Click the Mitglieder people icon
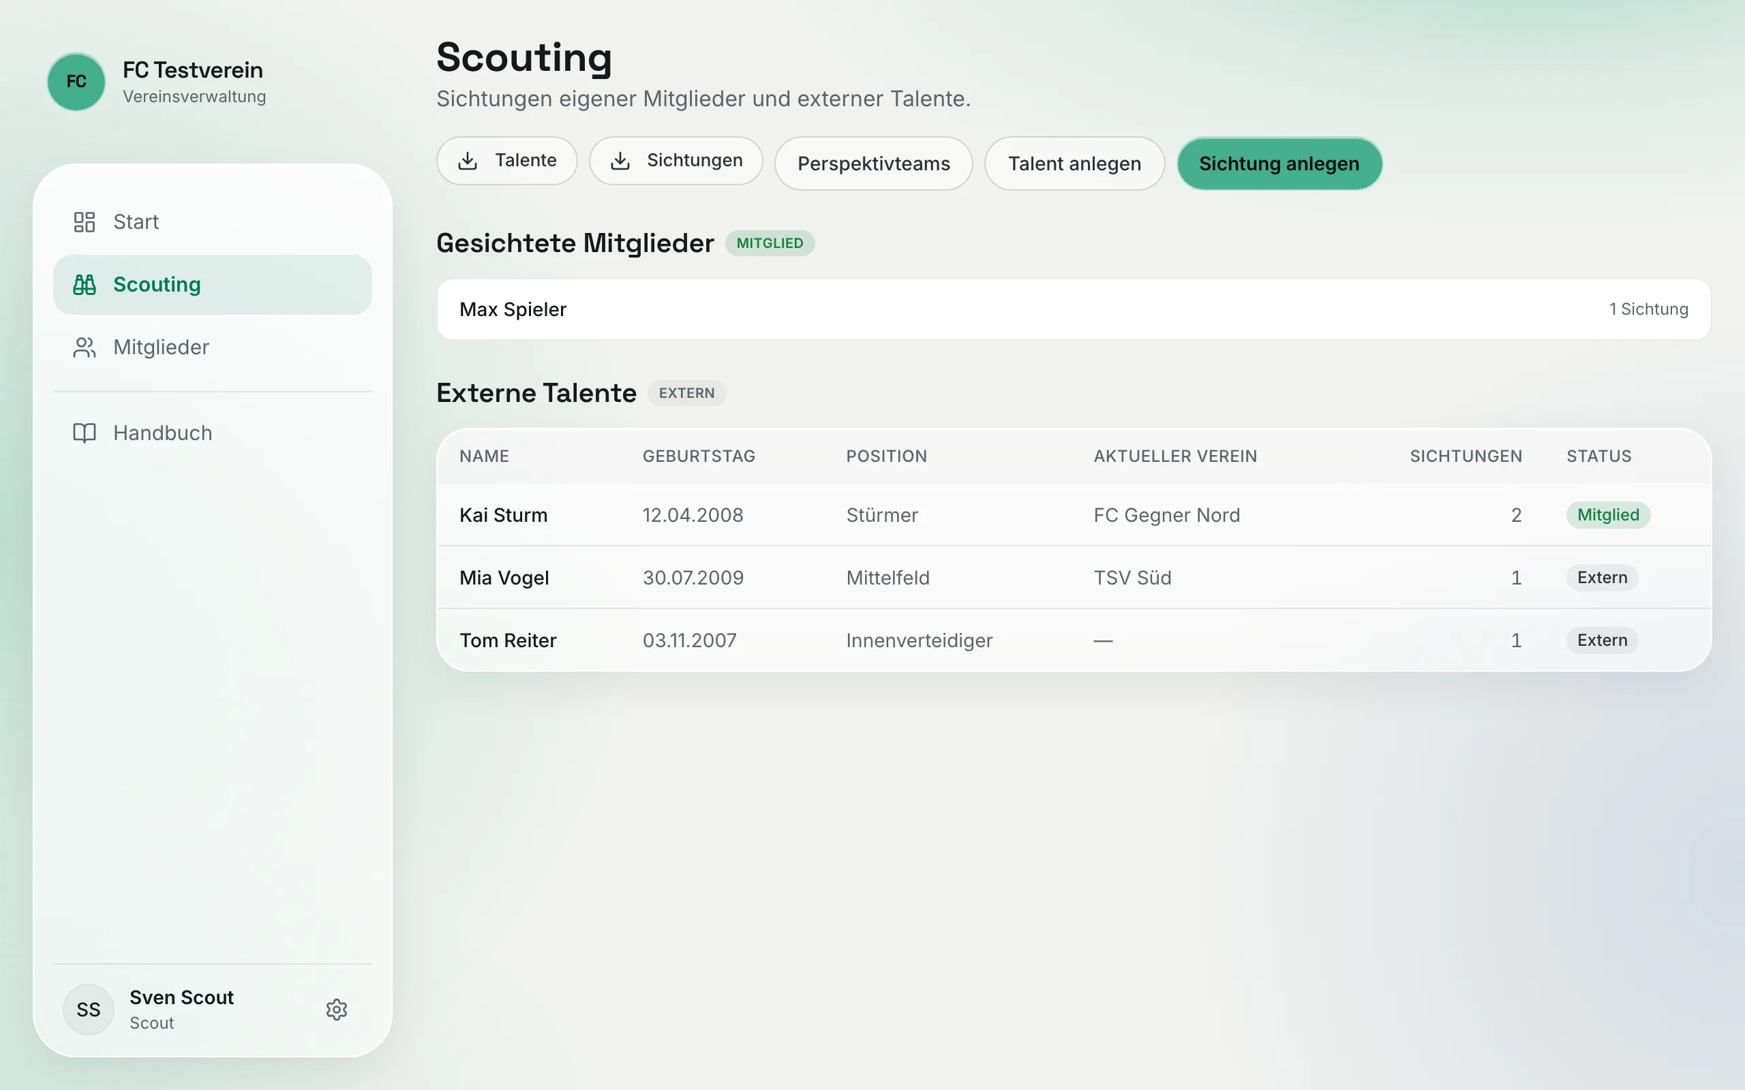Viewport: 1745px width, 1090px height. (85, 347)
